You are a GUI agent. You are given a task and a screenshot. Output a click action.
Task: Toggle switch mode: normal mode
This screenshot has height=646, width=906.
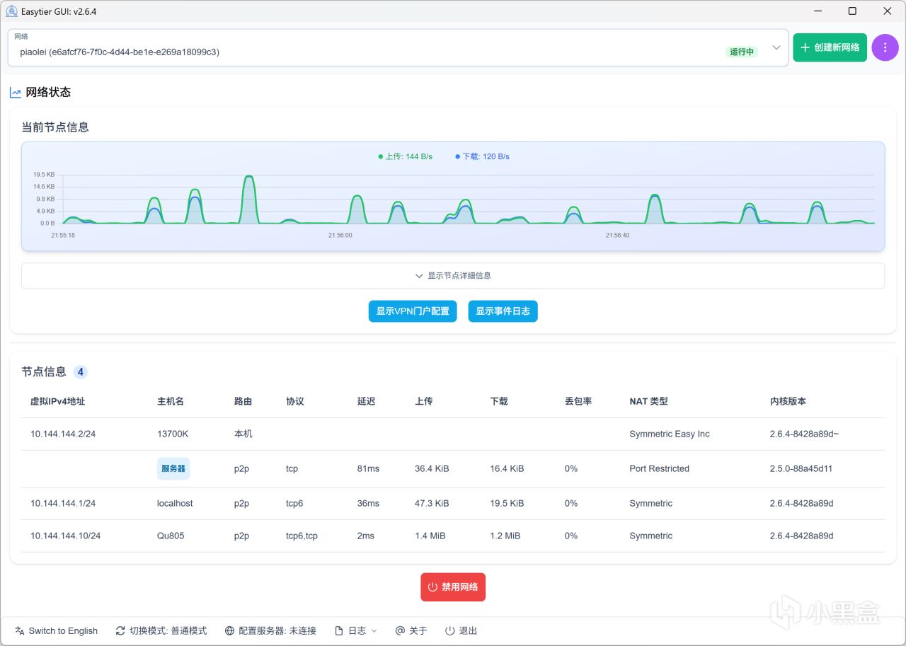pyautogui.click(x=161, y=630)
